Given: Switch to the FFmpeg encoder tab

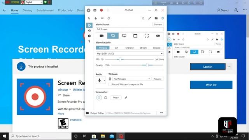Looking at the screenshot, I should click(x=103, y=48).
